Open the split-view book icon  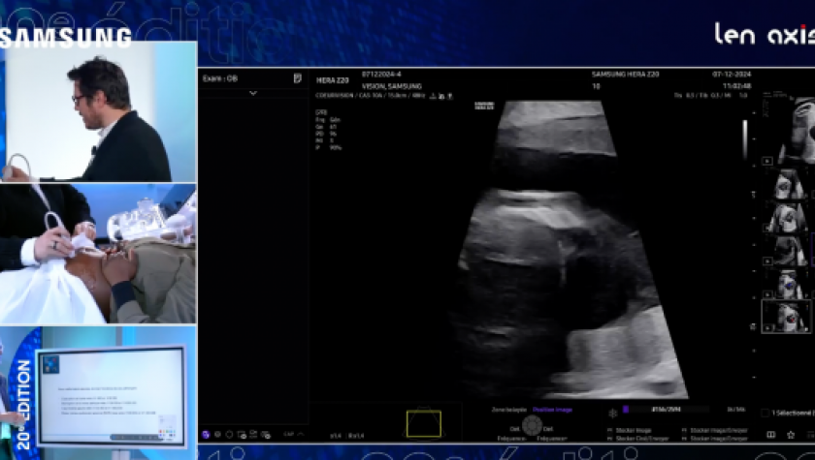click(x=771, y=435)
